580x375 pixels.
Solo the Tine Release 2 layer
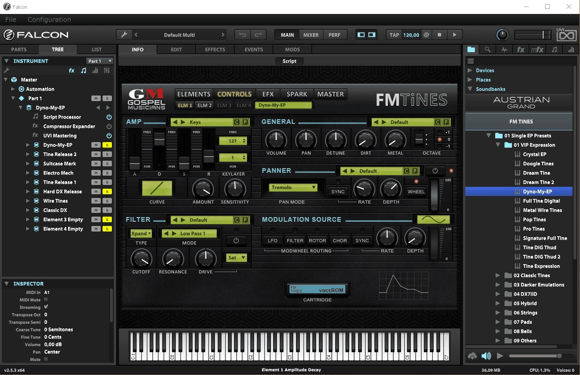[x=107, y=154]
